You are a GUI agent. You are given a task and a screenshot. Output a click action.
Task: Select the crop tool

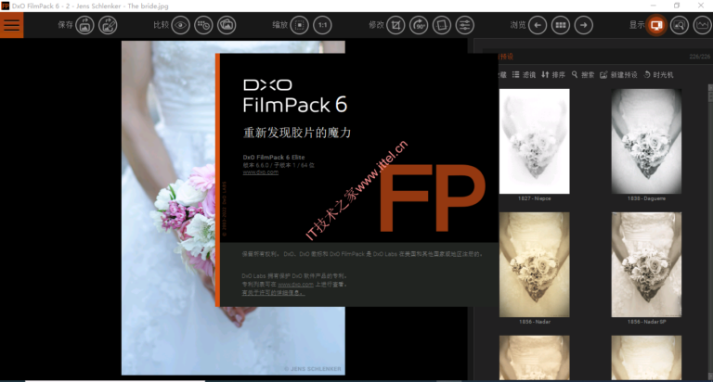(x=395, y=25)
